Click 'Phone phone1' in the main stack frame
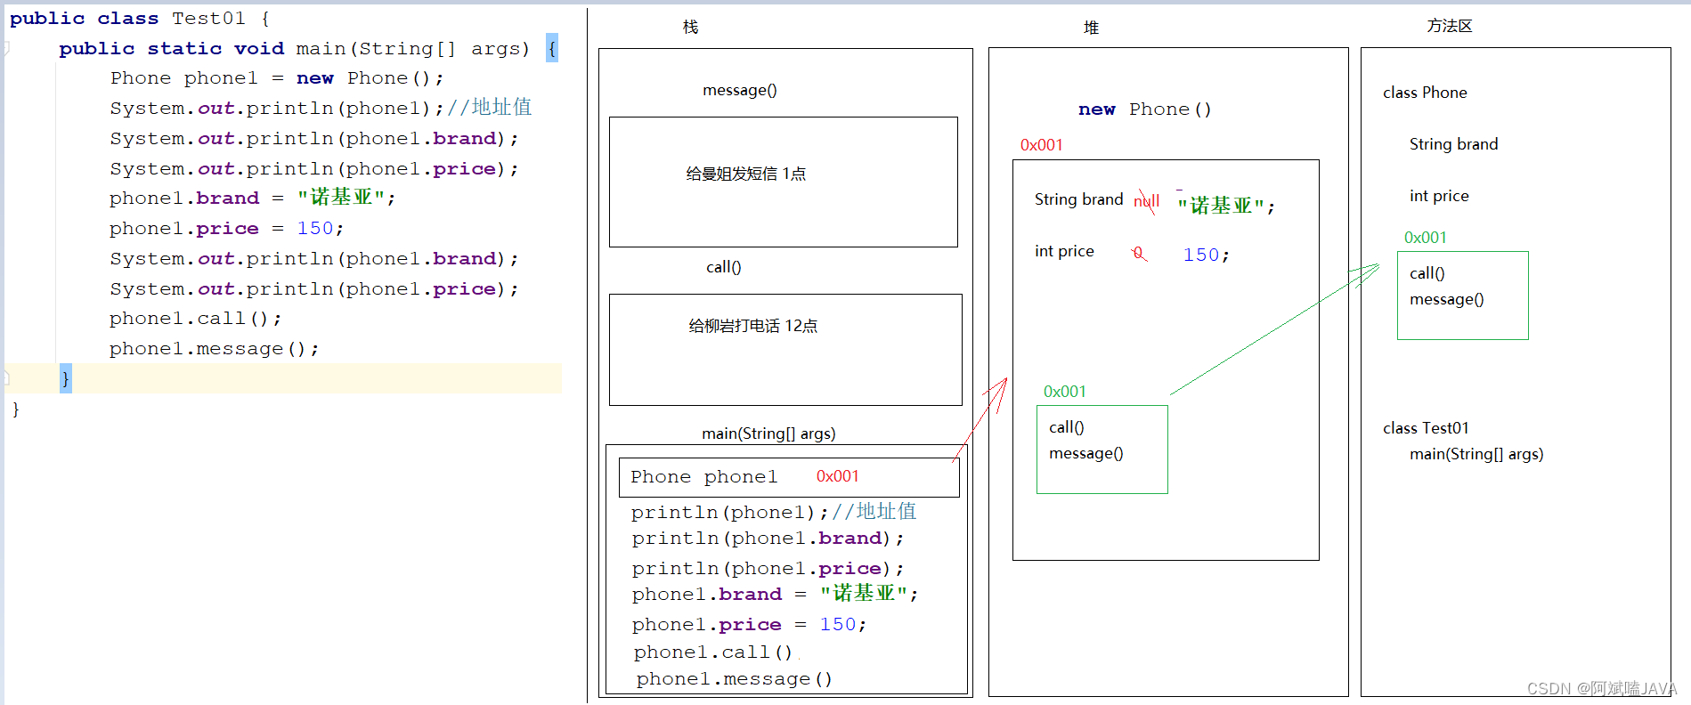 click(x=703, y=477)
